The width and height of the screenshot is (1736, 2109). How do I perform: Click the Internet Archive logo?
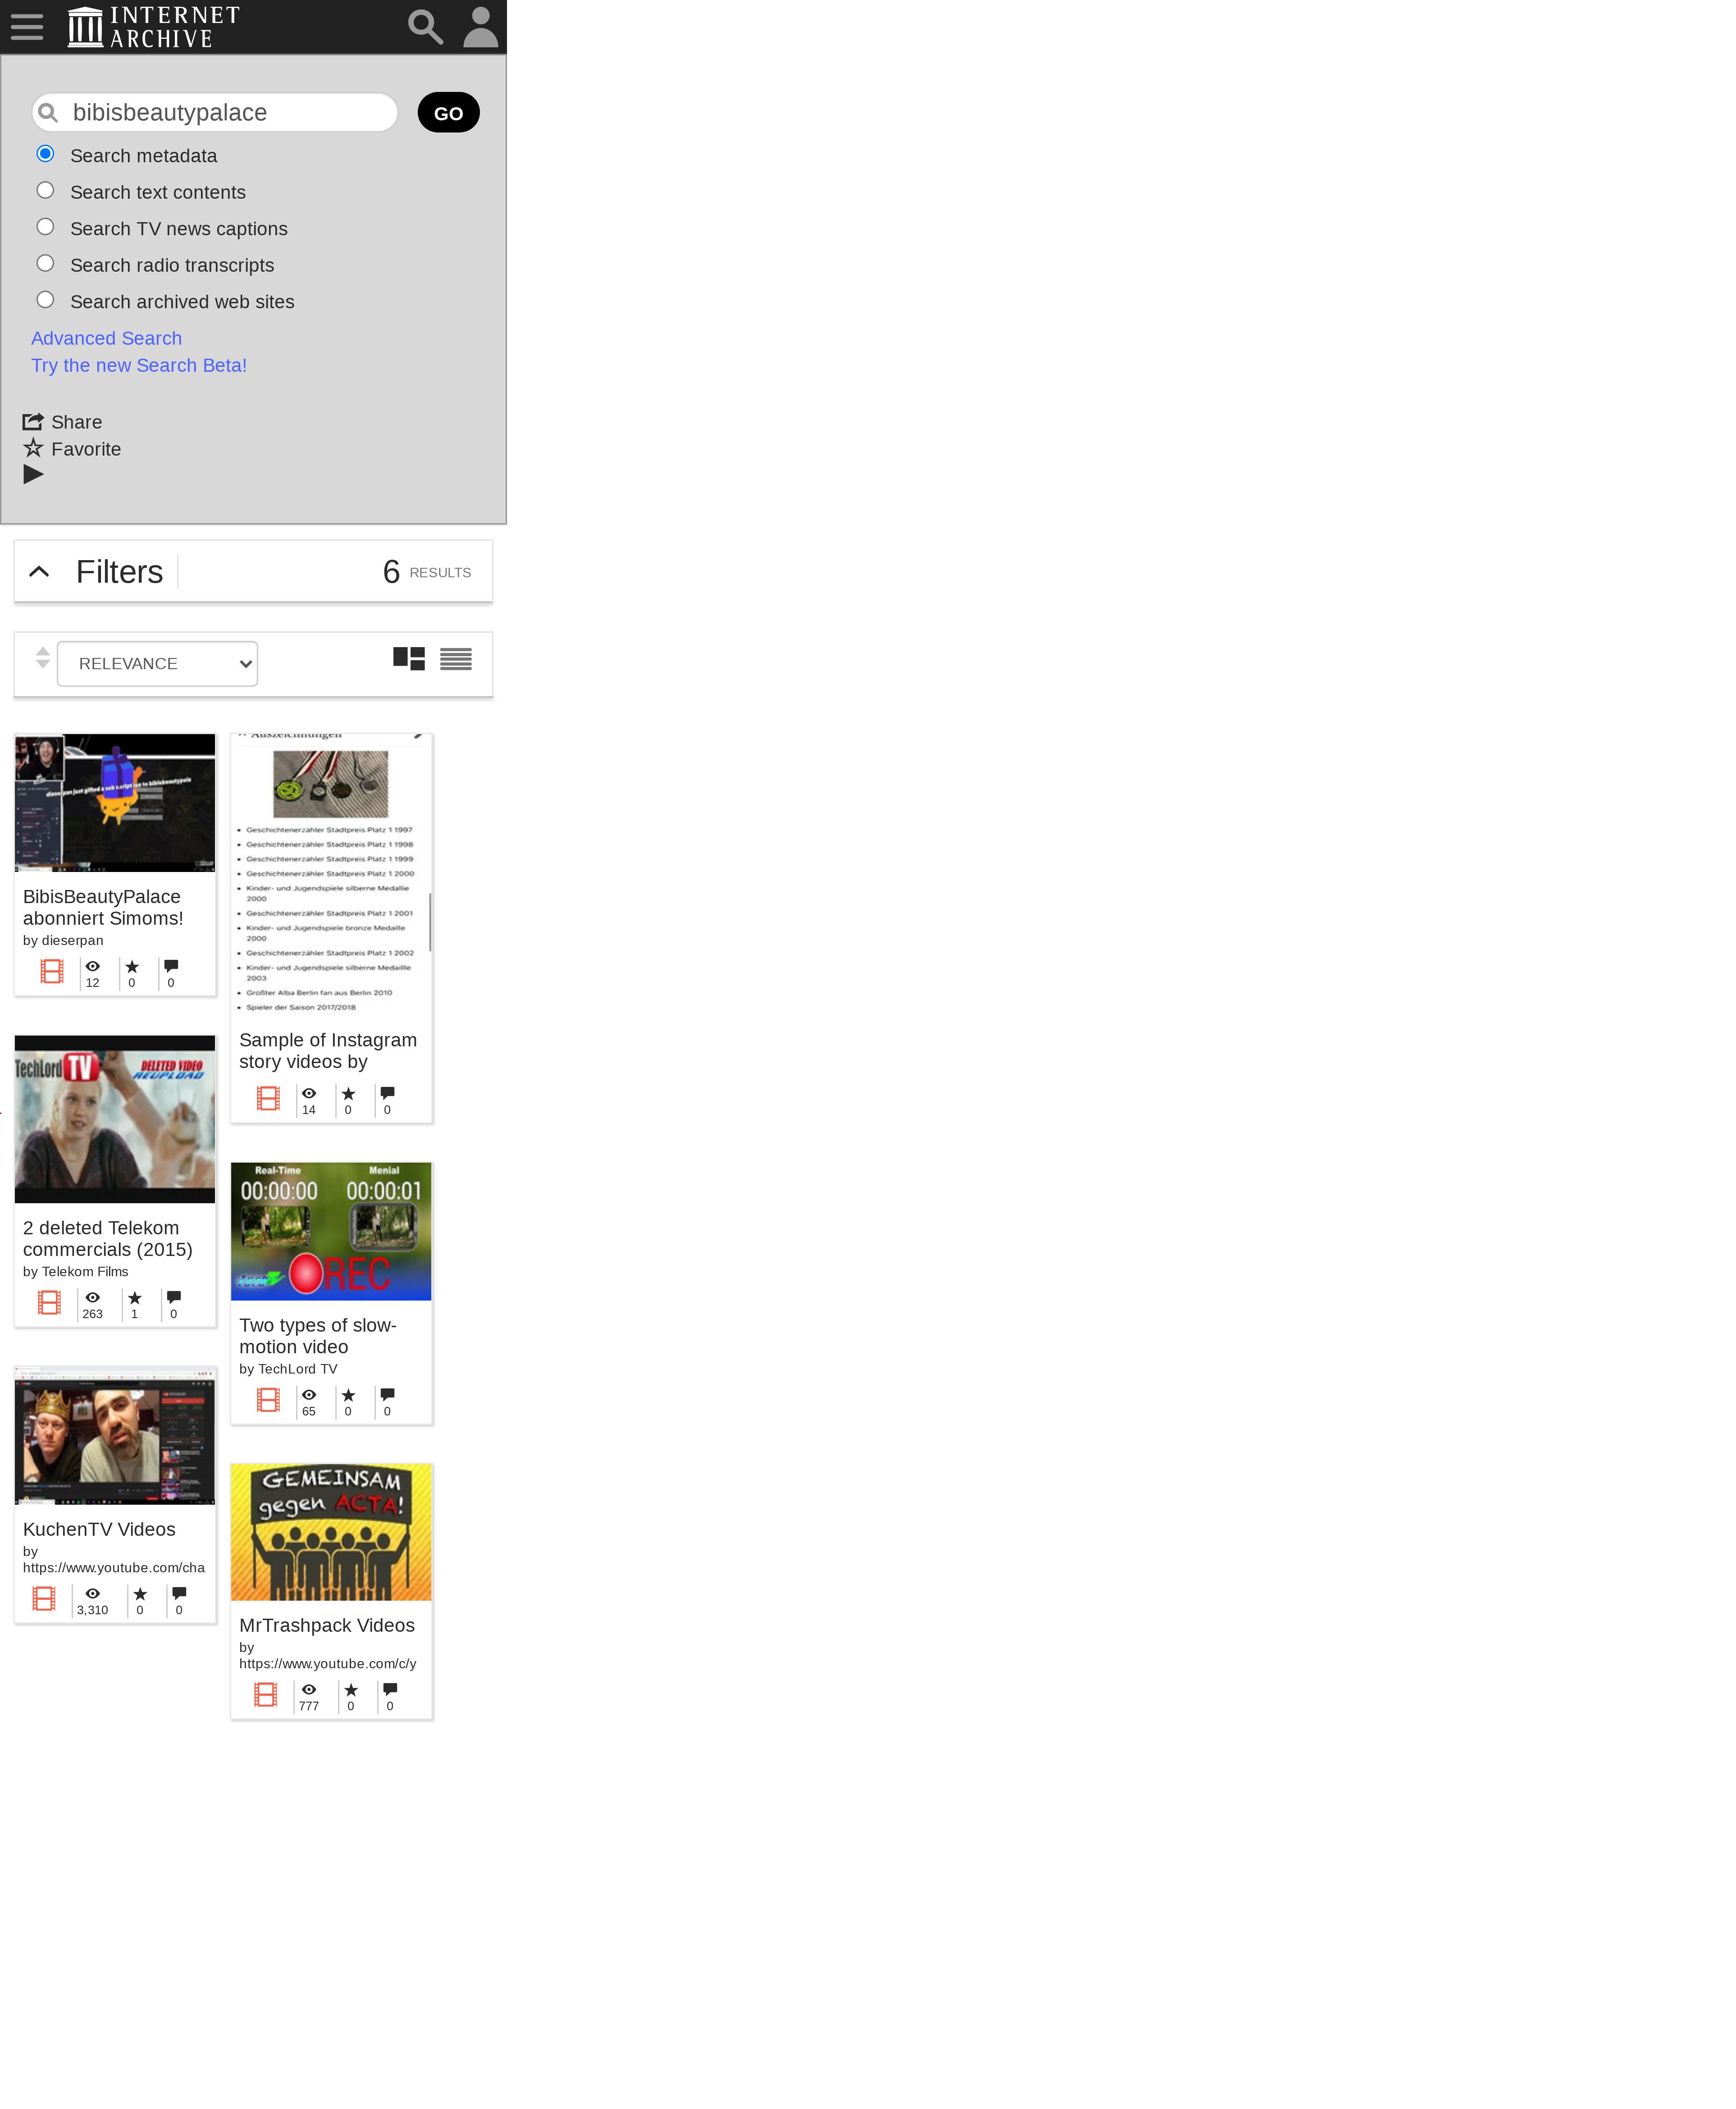click(153, 27)
